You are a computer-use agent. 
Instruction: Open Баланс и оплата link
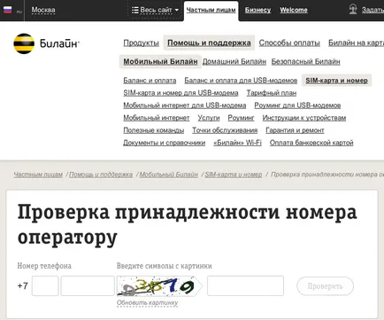[150, 81]
